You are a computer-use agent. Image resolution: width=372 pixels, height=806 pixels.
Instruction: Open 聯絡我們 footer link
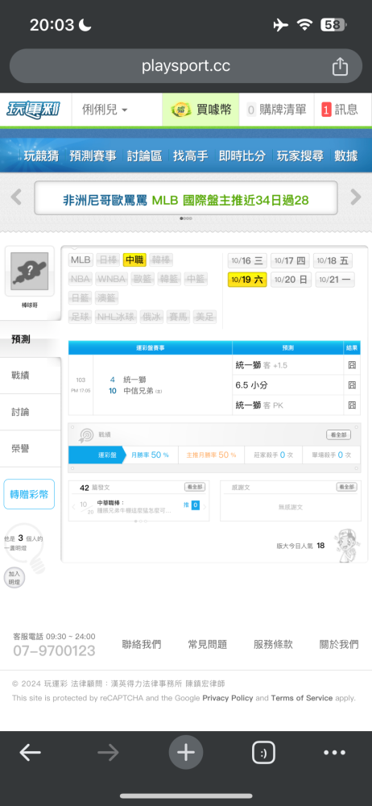tap(142, 645)
